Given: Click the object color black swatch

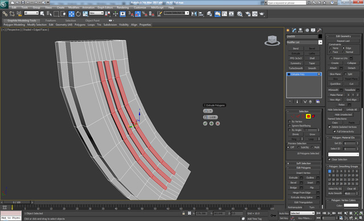Looking at the screenshot, I should [x=320, y=36].
